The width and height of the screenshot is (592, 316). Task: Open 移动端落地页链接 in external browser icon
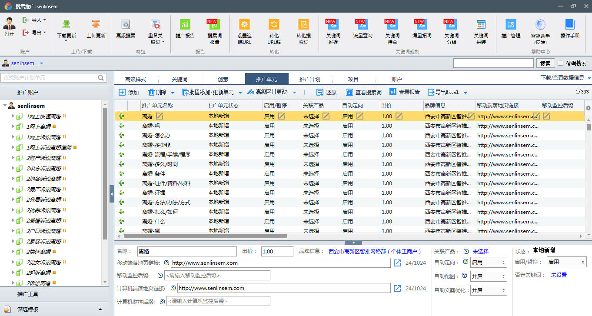click(x=397, y=263)
